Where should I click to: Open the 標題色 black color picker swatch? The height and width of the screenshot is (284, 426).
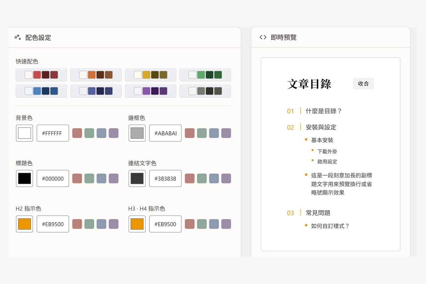tap(24, 179)
